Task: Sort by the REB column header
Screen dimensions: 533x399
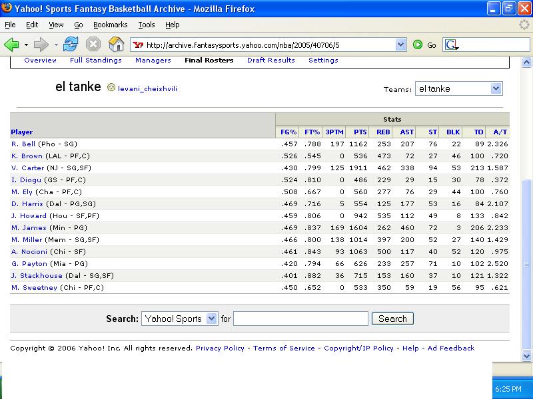Action: coord(383,132)
